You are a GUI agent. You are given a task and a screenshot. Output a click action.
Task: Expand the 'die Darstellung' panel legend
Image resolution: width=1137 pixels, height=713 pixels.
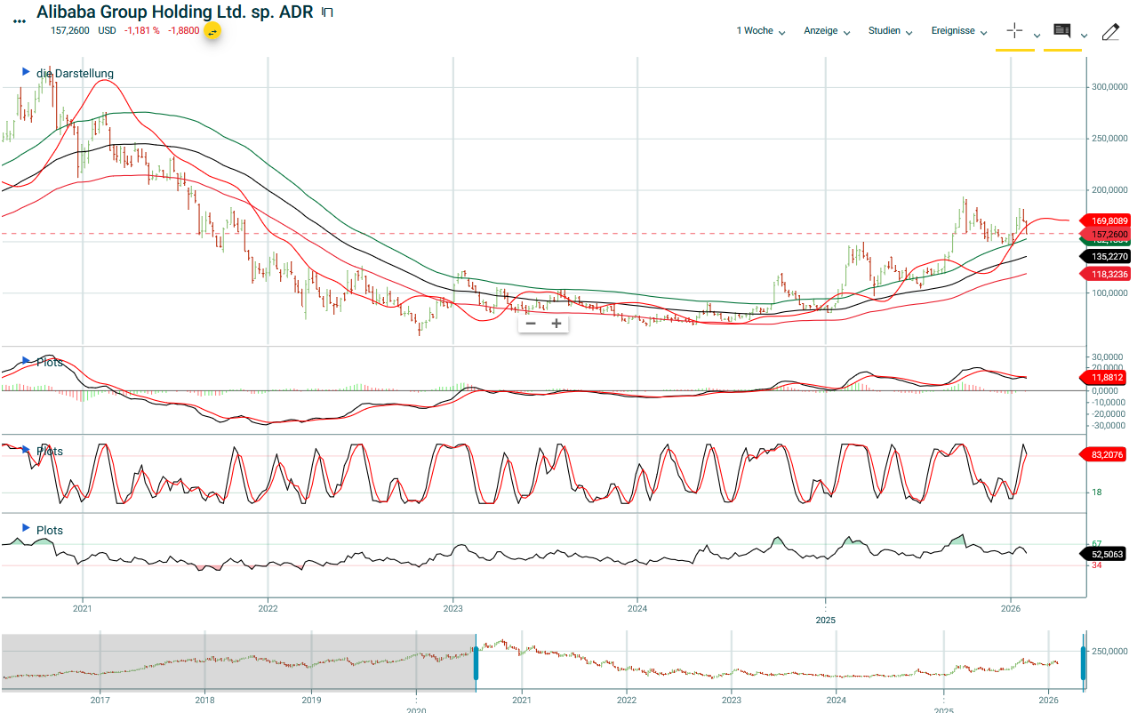click(26, 71)
